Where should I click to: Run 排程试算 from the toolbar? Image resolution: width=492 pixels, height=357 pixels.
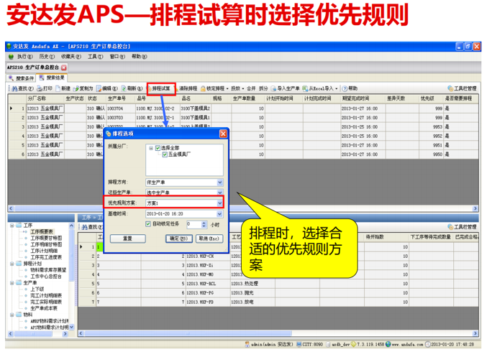pos(161,88)
